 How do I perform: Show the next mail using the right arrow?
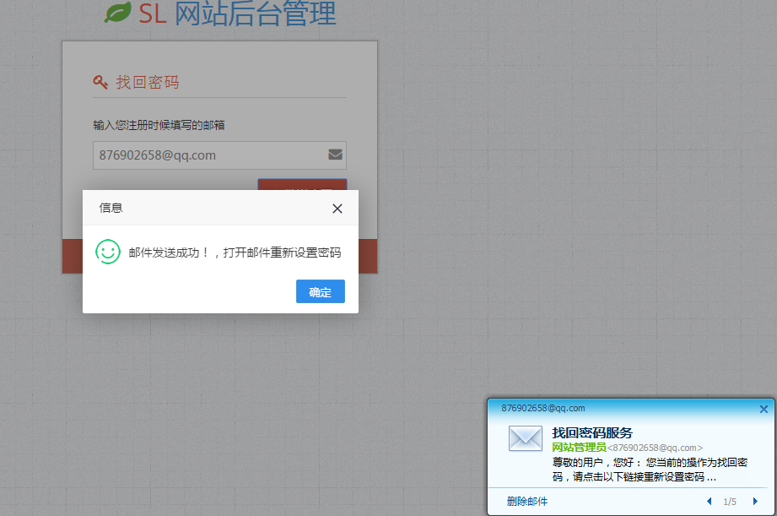tap(755, 502)
